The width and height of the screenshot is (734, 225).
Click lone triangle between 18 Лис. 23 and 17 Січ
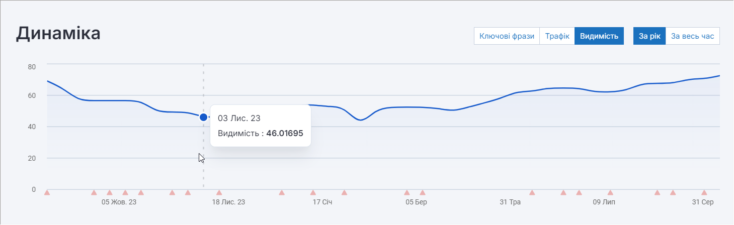[282, 192]
